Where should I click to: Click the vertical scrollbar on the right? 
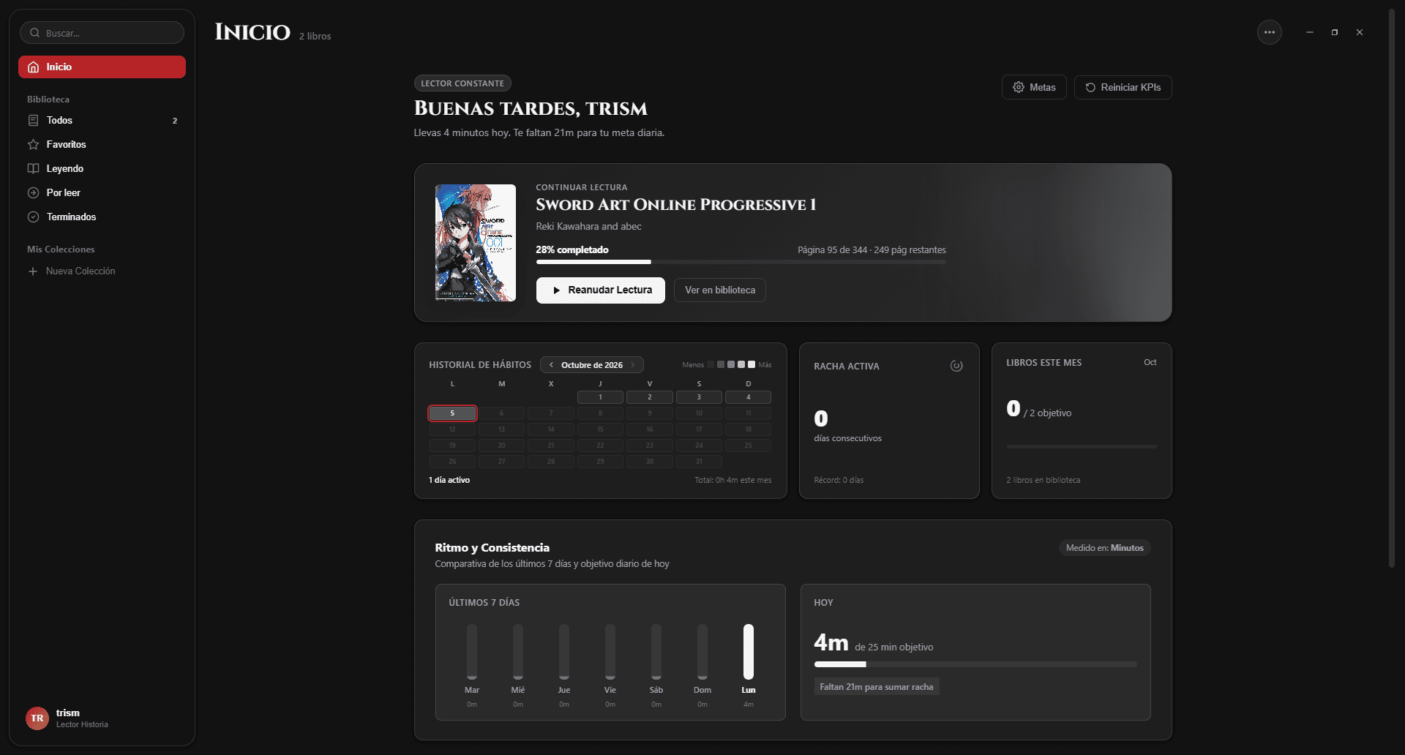coord(1392,289)
